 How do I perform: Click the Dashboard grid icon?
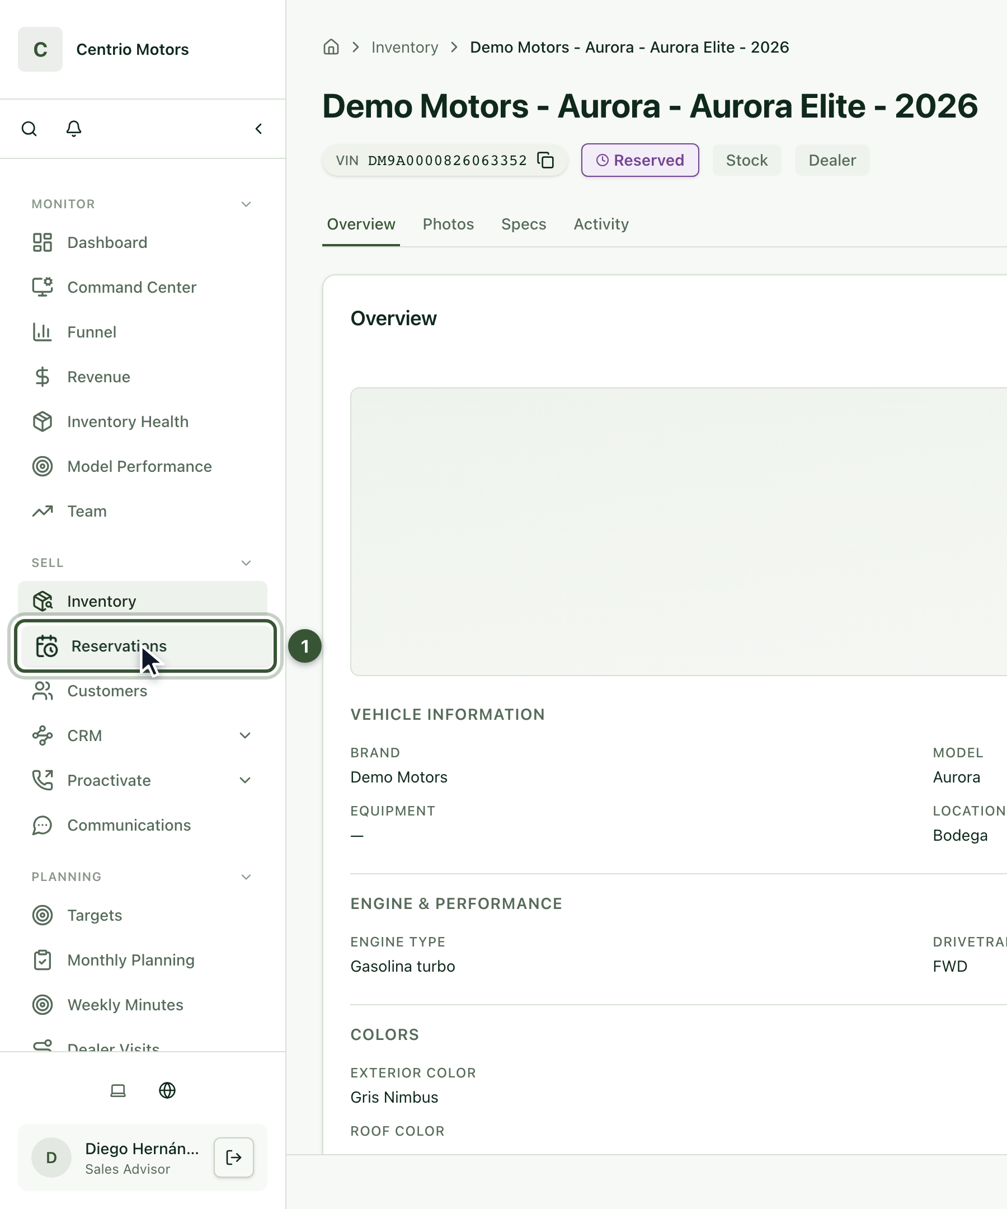[x=43, y=242]
